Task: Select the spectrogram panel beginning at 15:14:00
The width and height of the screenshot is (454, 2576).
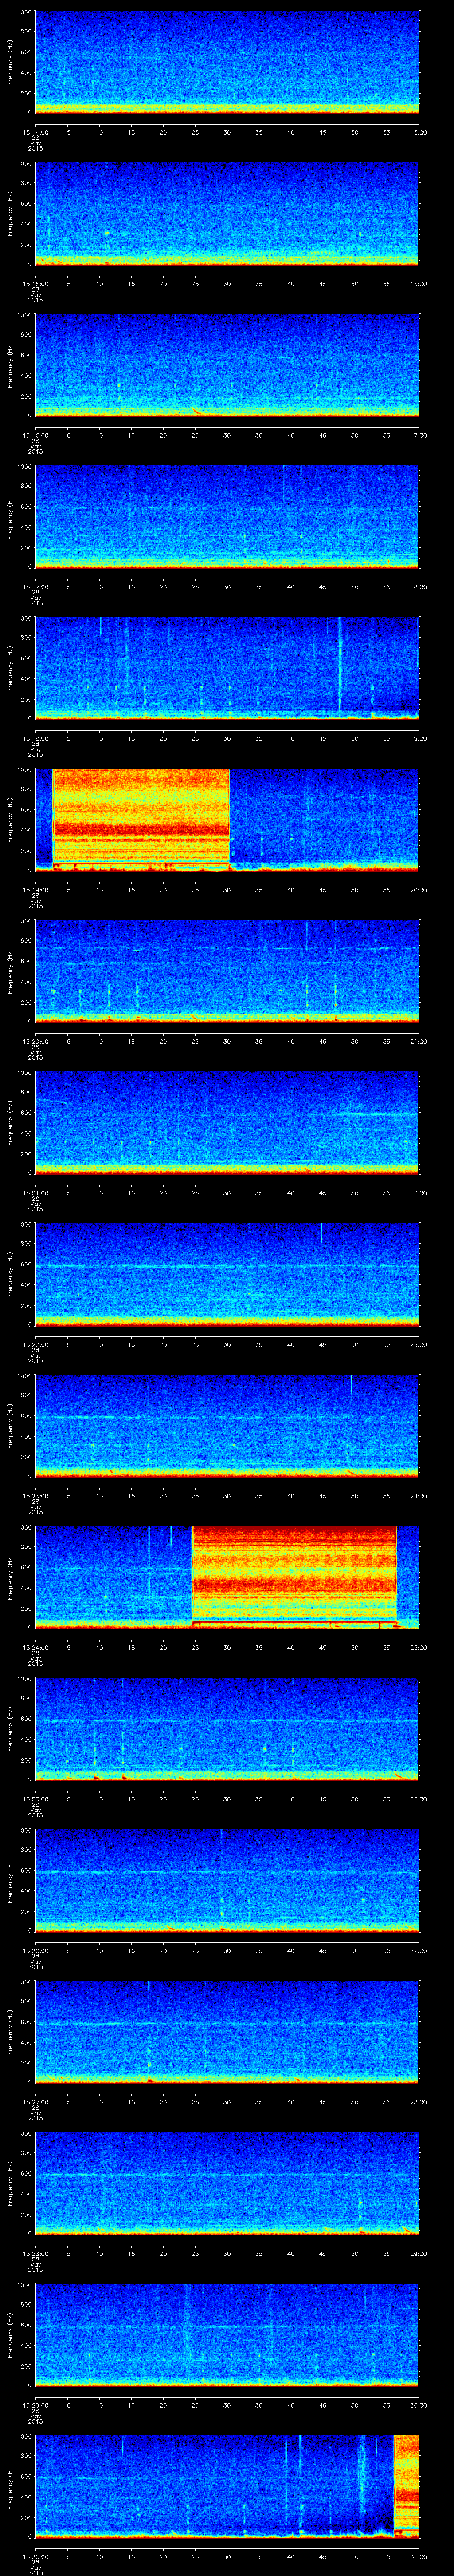Action: pyautogui.click(x=227, y=62)
